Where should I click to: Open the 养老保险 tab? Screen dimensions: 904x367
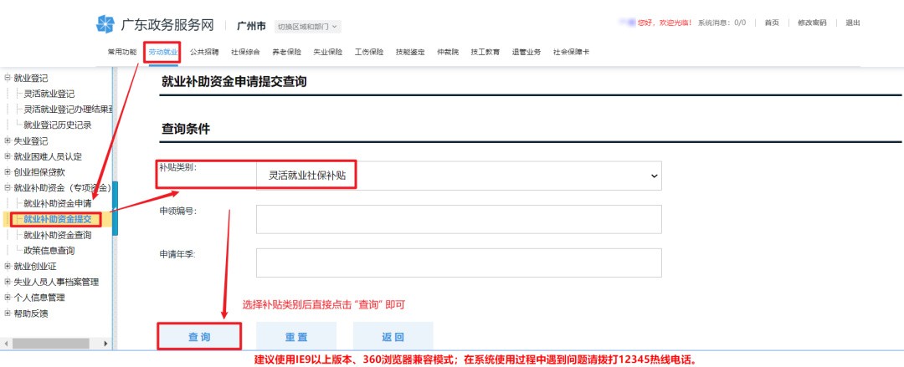coord(286,52)
